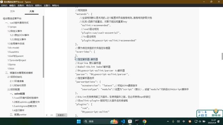
Task: Open 1.8pinia outline entry
Action: (11, 64)
